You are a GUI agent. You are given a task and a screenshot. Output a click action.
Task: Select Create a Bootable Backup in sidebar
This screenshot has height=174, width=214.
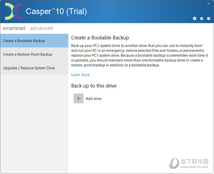[34, 41]
